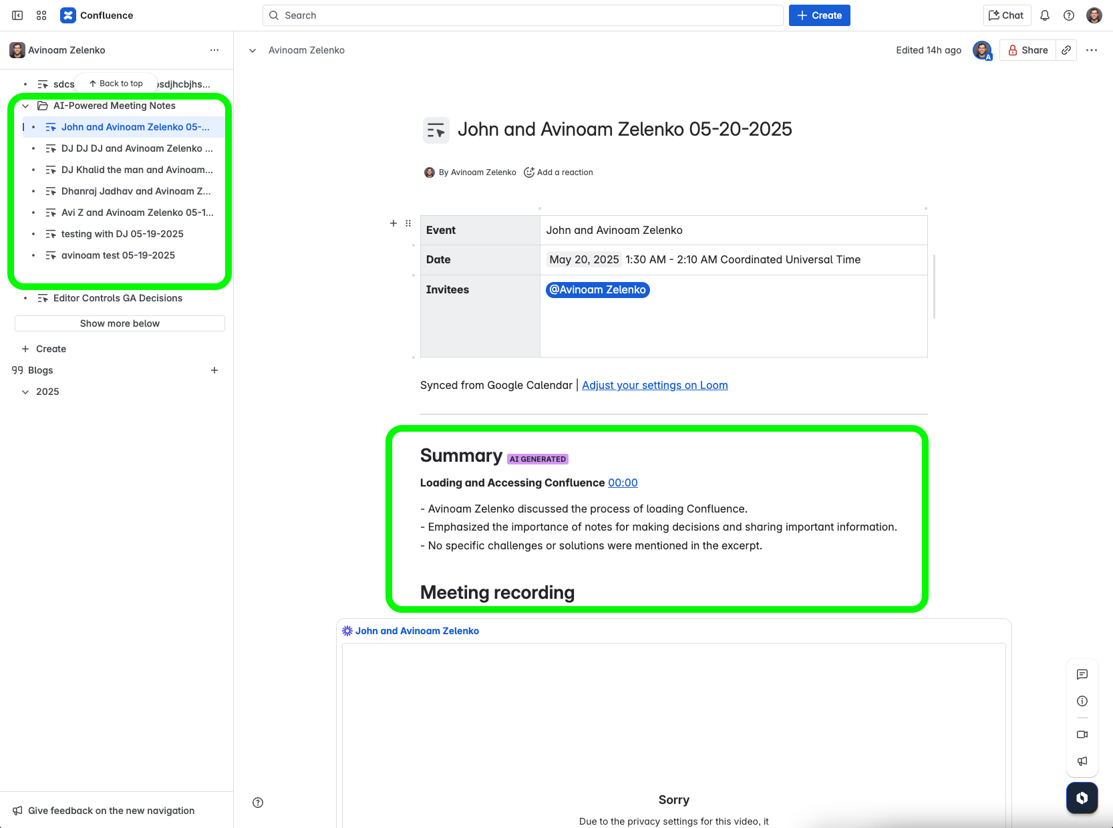Open the breadcrumb chevron beside Avinoam Zelenko
Image resolution: width=1113 pixels, height=828 pixels.
click(x=252, y=50)
